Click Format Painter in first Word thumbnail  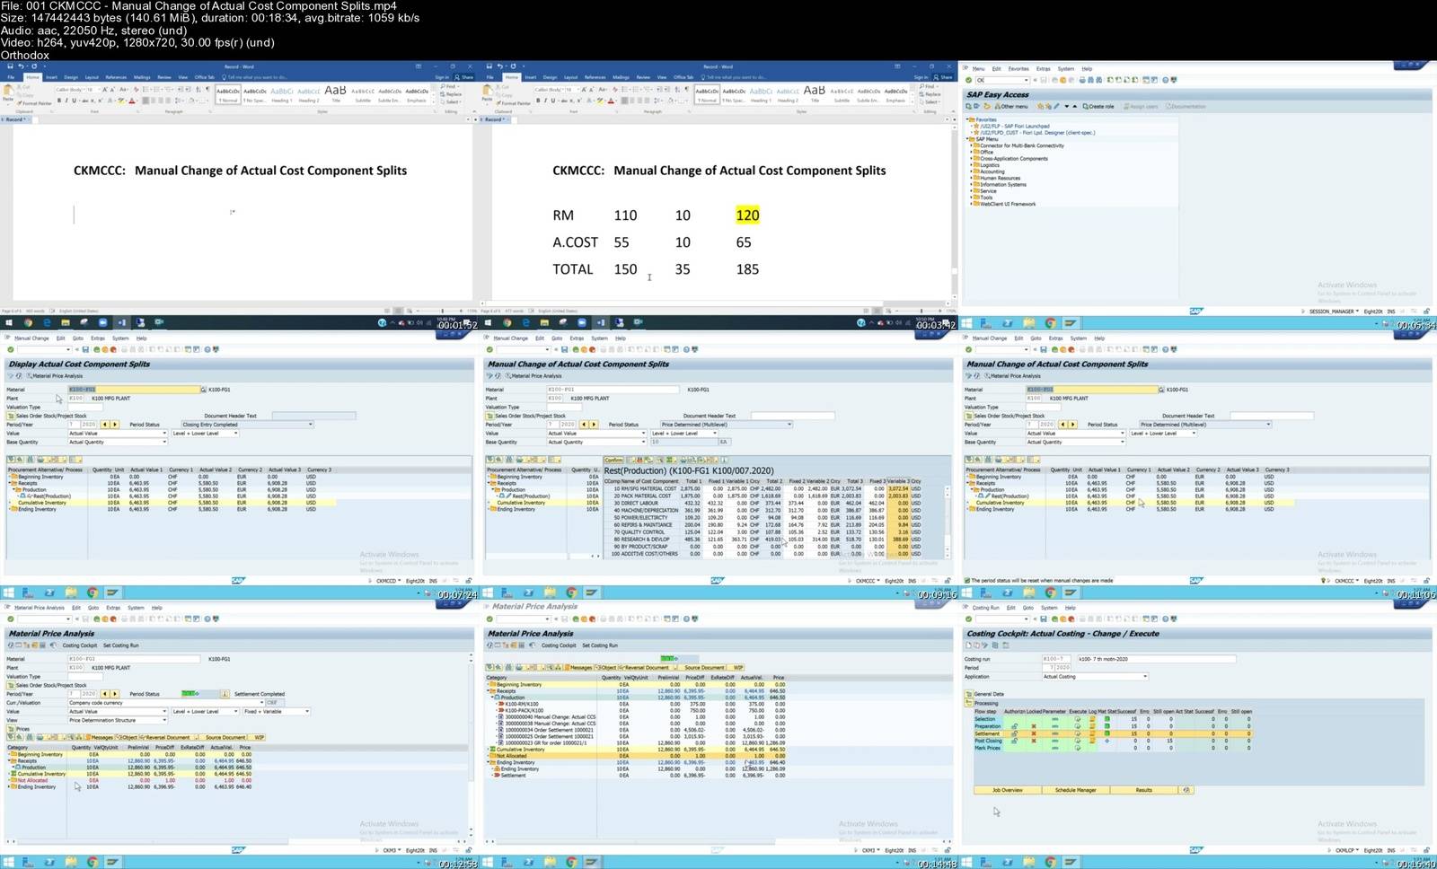(x=34, y=103)
